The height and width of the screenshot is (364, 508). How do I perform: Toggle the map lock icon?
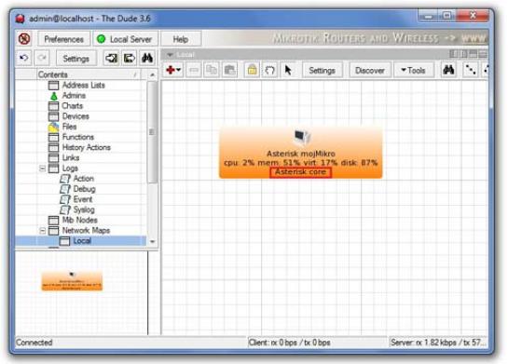point(252,70)
